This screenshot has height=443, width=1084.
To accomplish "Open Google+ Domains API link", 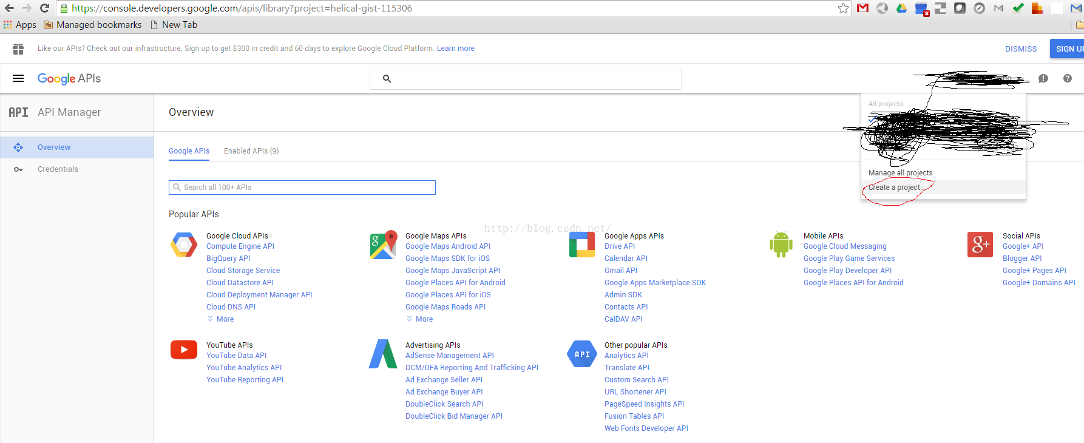I will pos(1039,283).
